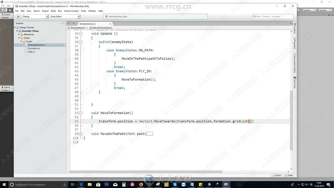Open Skype from taskbar
This screenshot has width=334, height=188.
(x=175, y=184)
